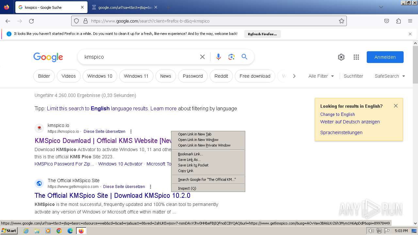Click Weiter auf Deutsch anzeigen link
The height and width of the screenshot is (235, 418).
click(x=350, y=122)
